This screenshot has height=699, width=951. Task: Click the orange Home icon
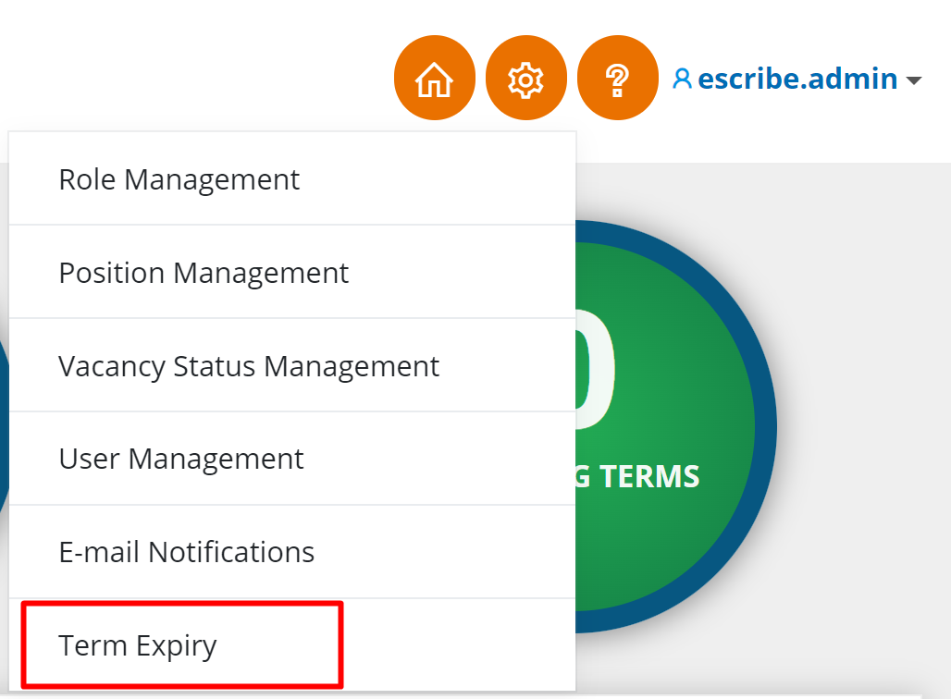434,80
